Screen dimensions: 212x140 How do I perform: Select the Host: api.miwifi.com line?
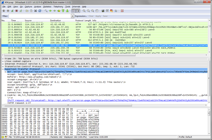23,87
